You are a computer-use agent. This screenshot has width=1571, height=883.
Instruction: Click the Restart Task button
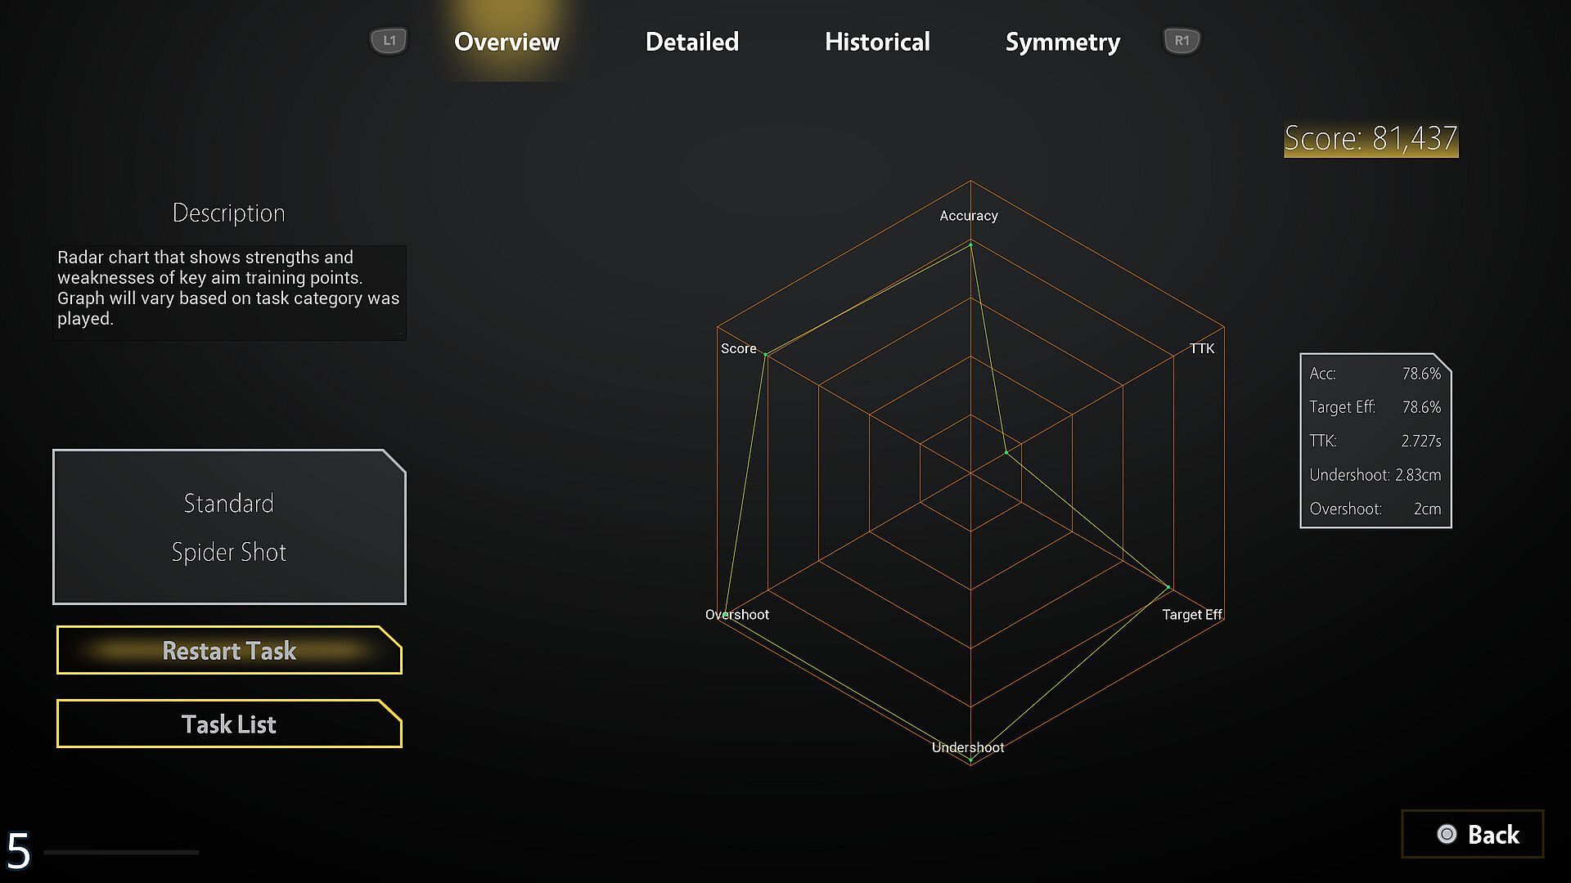[x=229, y=651]
